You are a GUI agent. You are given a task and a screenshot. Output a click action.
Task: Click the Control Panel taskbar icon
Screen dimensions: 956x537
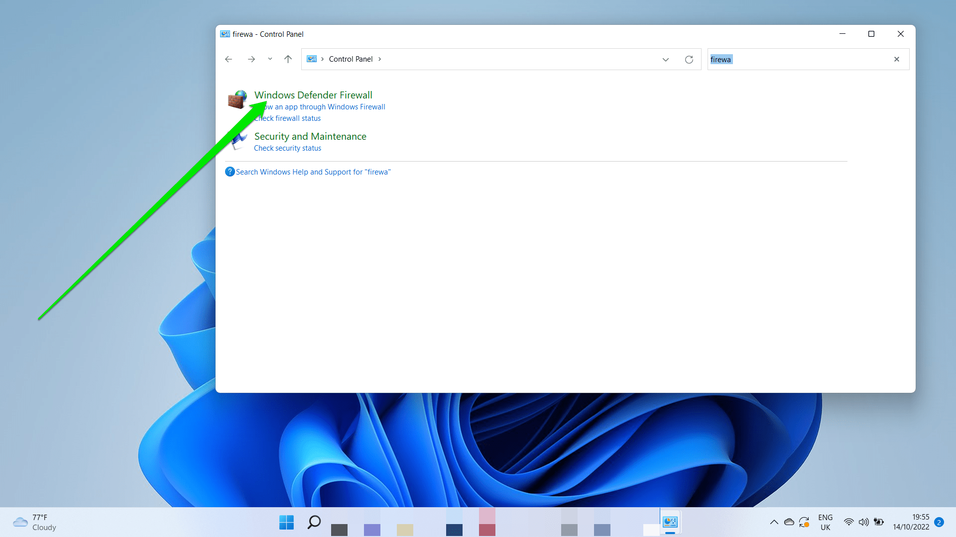670,522
